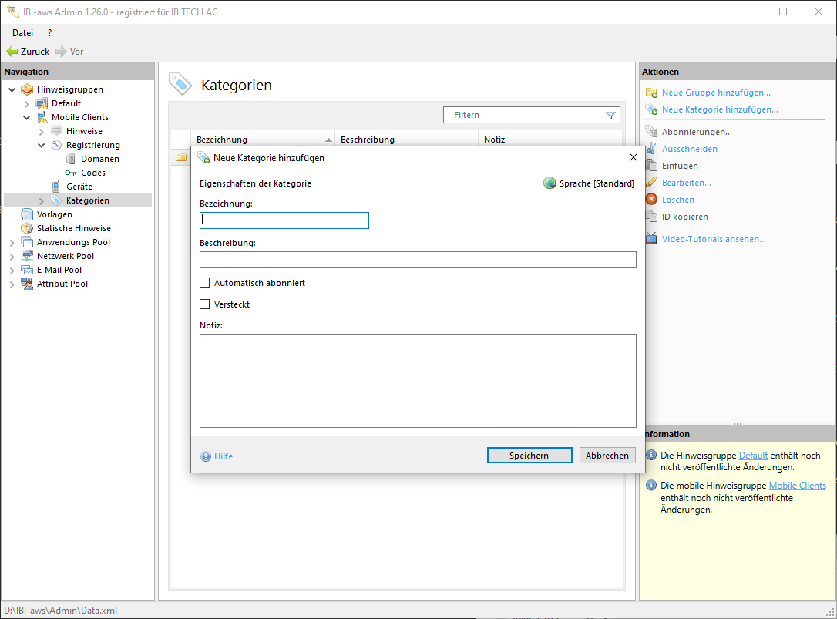Open the Mobile Clients link in Information panel
Image resolution: width=837 pixels, height=619 pixels.
coord(797,486)
